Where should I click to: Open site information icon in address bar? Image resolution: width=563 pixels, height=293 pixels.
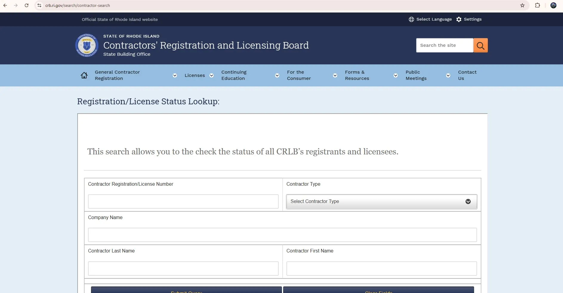click(39, 5)
